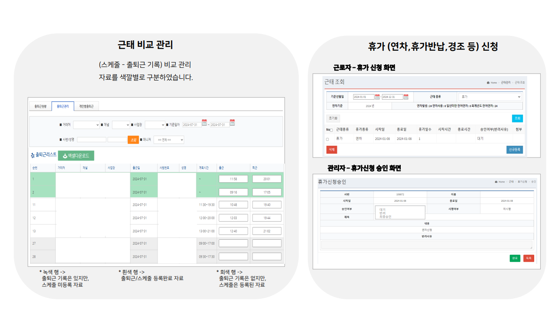Viewport: 560px width, 315px height.
Task: Click the Home icon in 근태 조회 breadcrumb
Action: (487, 82)
